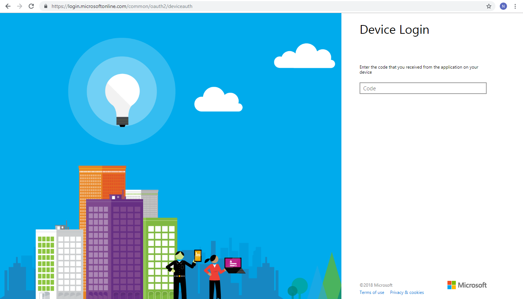Open the Terms of use link
This screenshot has height=299, width=523.
click(372, 292)
